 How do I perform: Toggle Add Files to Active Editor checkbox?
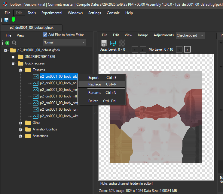point(45,35)
